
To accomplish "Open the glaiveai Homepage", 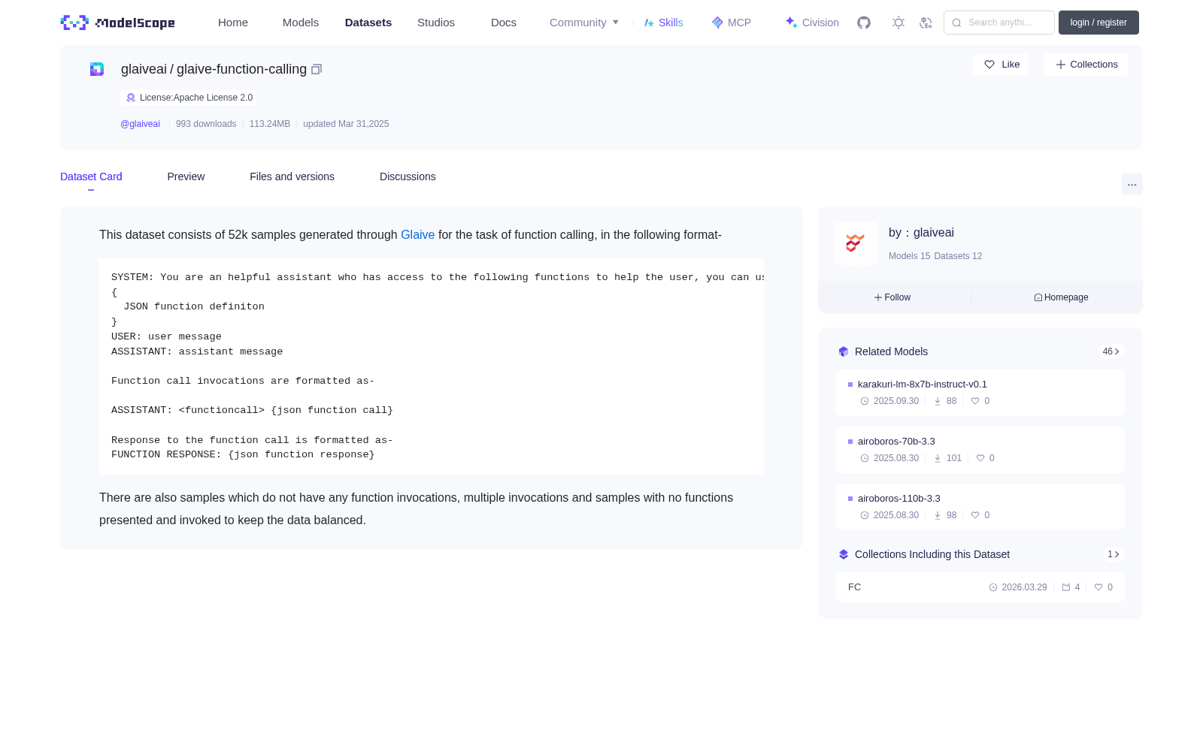I will tap(1061, 297).
